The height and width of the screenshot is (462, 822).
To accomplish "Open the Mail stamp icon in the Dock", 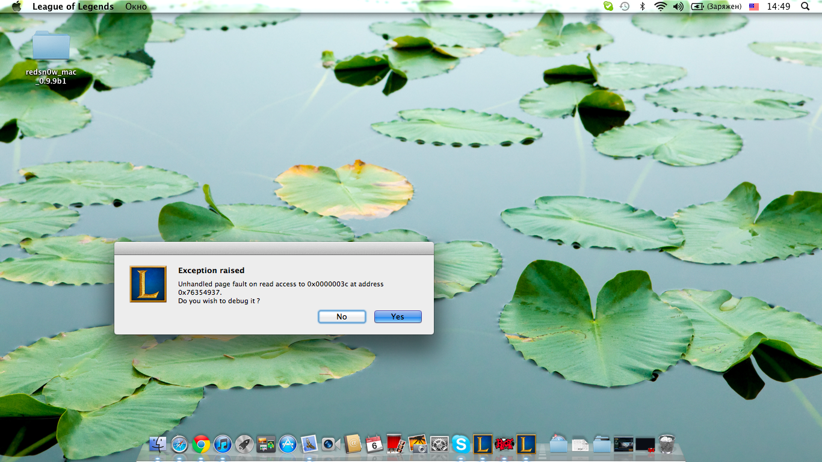I will tap(309, 444).
